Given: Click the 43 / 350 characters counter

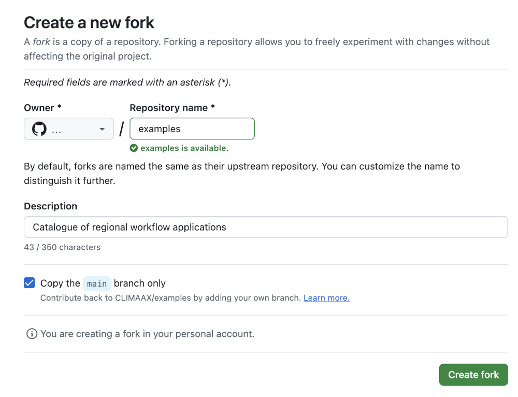Looking at the screenshot, I should pos(62,247).
